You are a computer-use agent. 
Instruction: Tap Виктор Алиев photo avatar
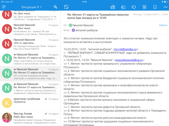coord(7,118)
